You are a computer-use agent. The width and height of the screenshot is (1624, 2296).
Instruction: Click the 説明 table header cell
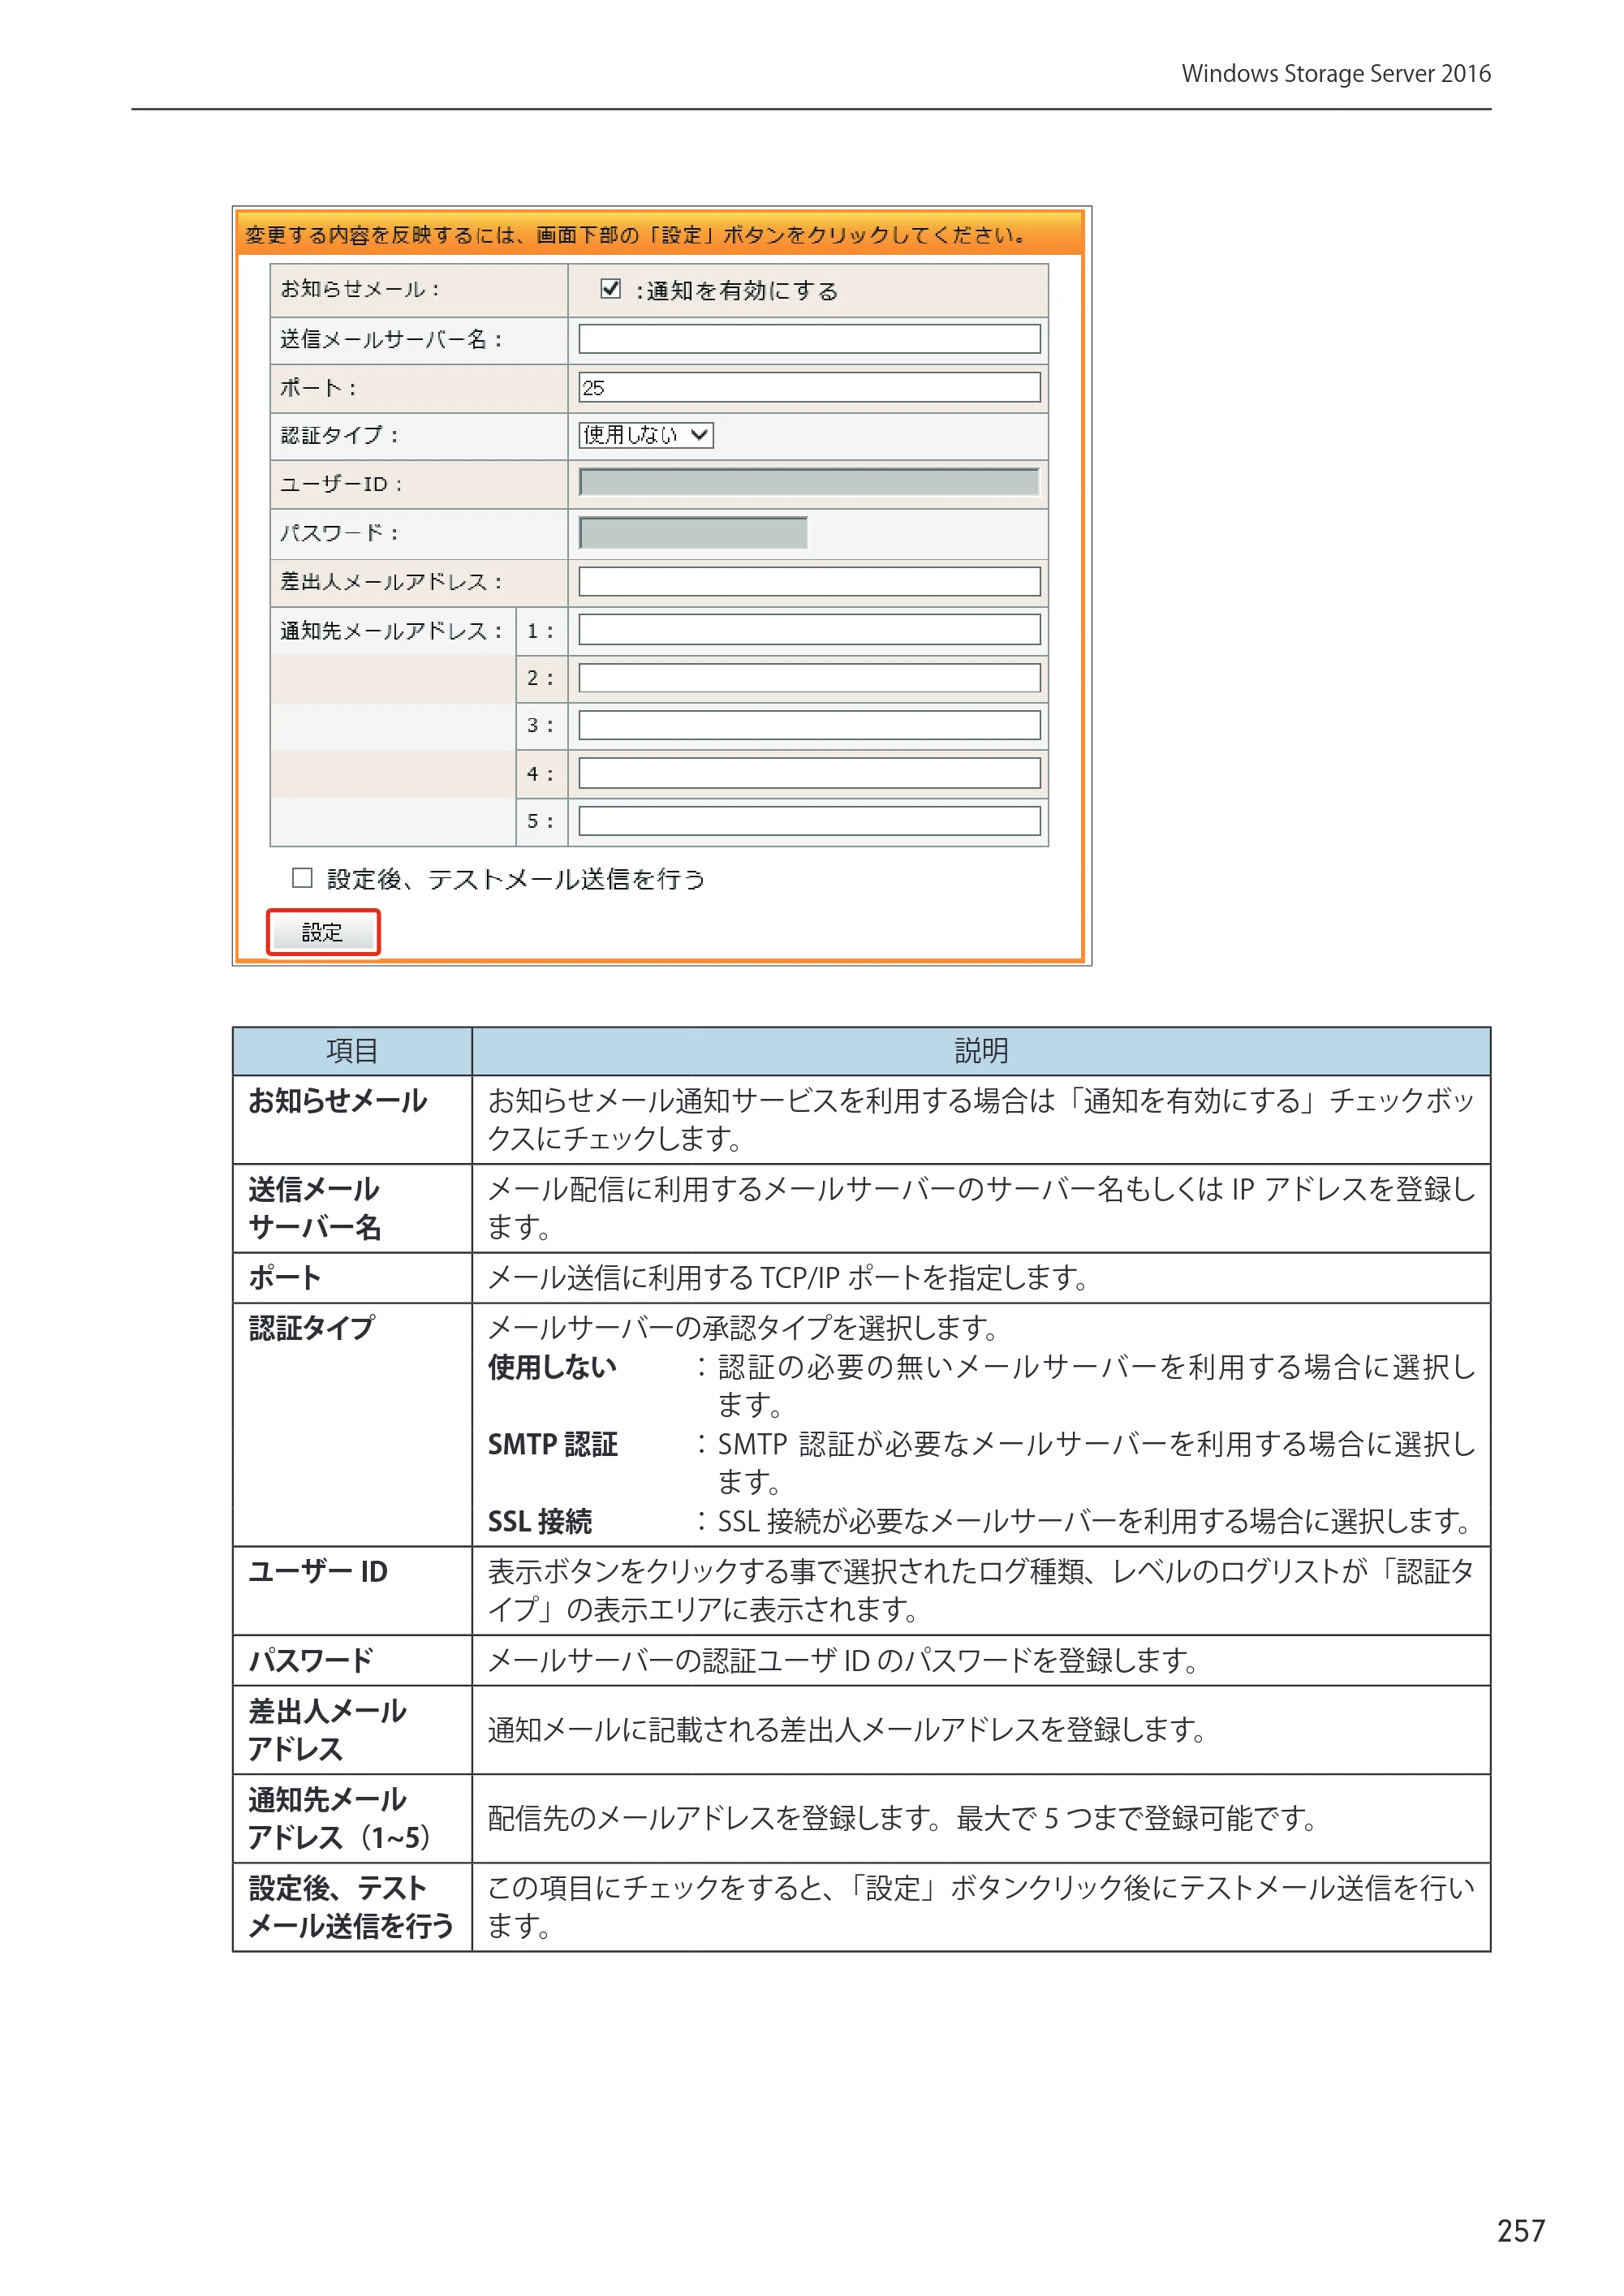point(981,1051)
